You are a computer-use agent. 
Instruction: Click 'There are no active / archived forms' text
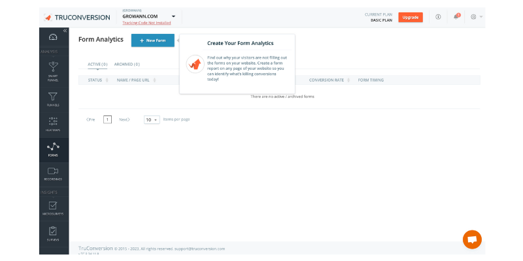click(x=282, y=97)
